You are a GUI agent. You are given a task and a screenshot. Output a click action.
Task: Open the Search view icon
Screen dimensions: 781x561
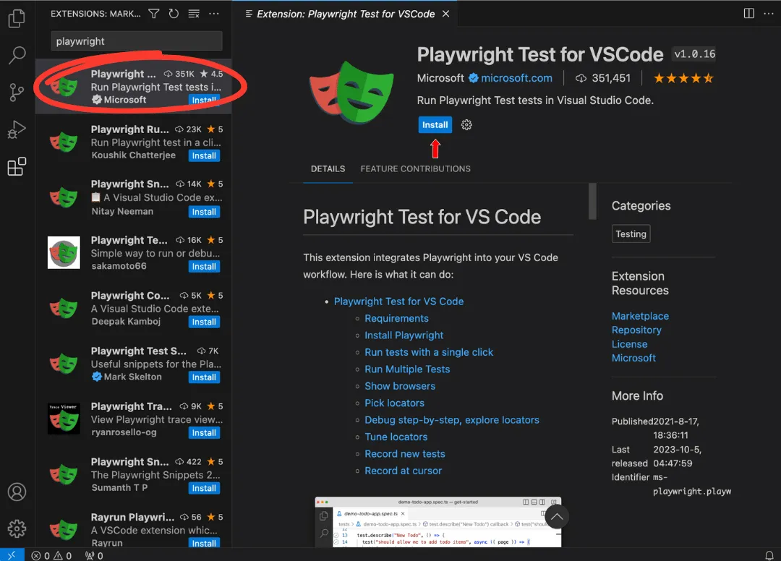point(17,55)
